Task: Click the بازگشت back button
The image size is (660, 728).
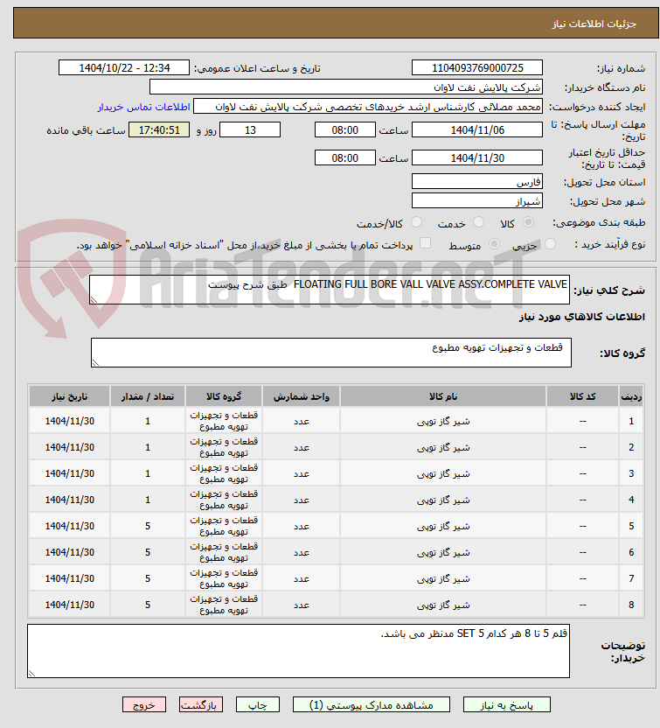Action: (201, 704)
